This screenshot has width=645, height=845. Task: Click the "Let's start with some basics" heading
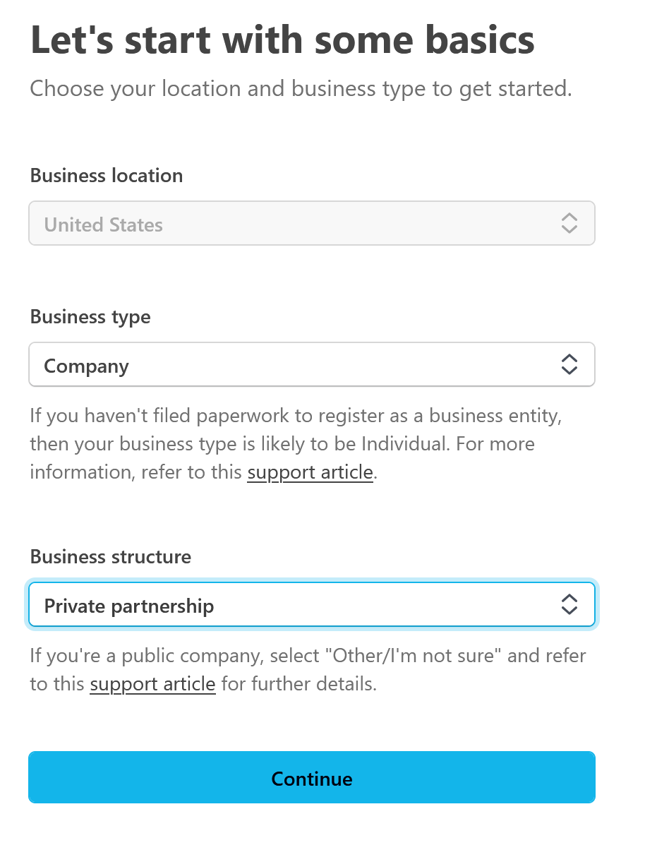(x=282, y=41)
